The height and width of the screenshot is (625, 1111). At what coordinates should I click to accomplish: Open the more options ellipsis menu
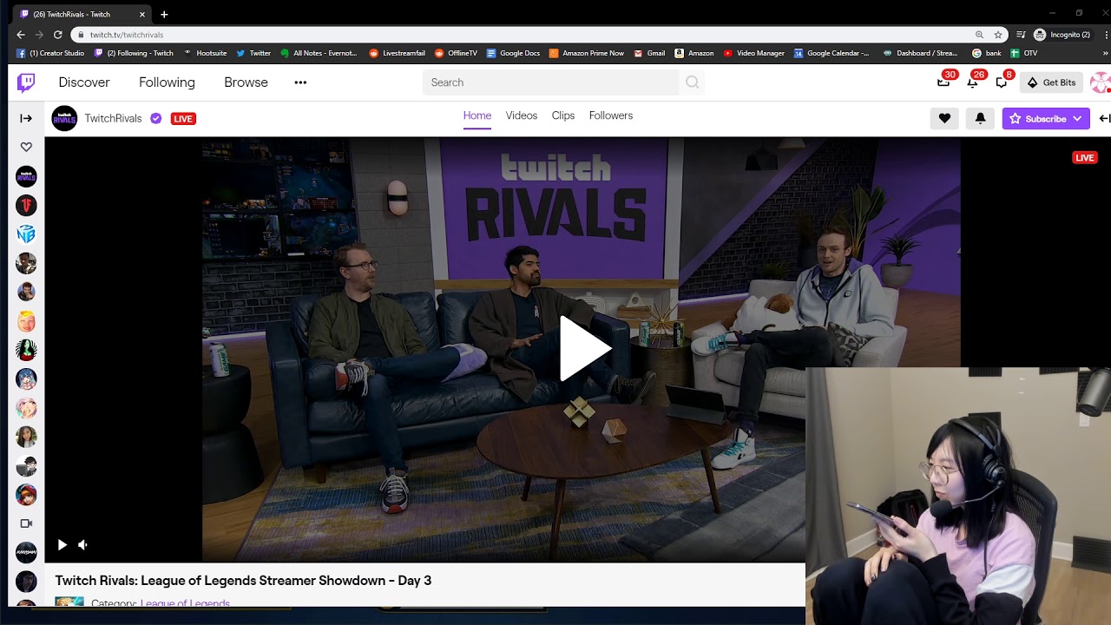300,82
